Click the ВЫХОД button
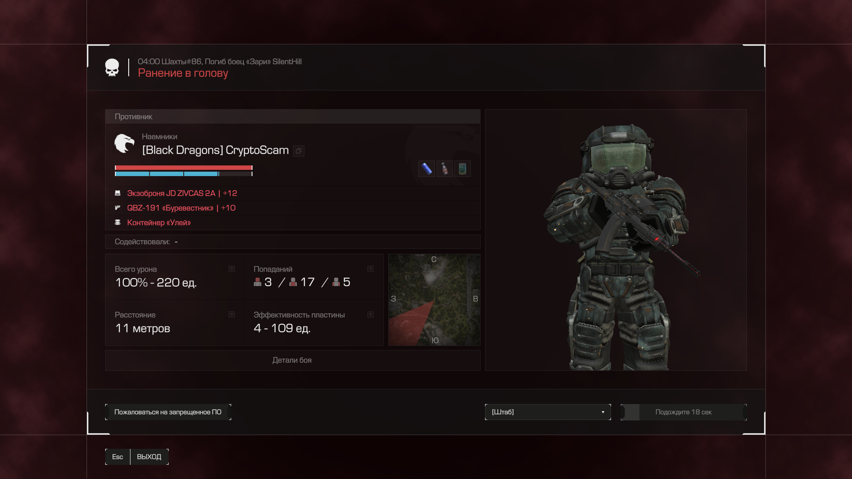852x479 pixels. (x=149, y=457)
